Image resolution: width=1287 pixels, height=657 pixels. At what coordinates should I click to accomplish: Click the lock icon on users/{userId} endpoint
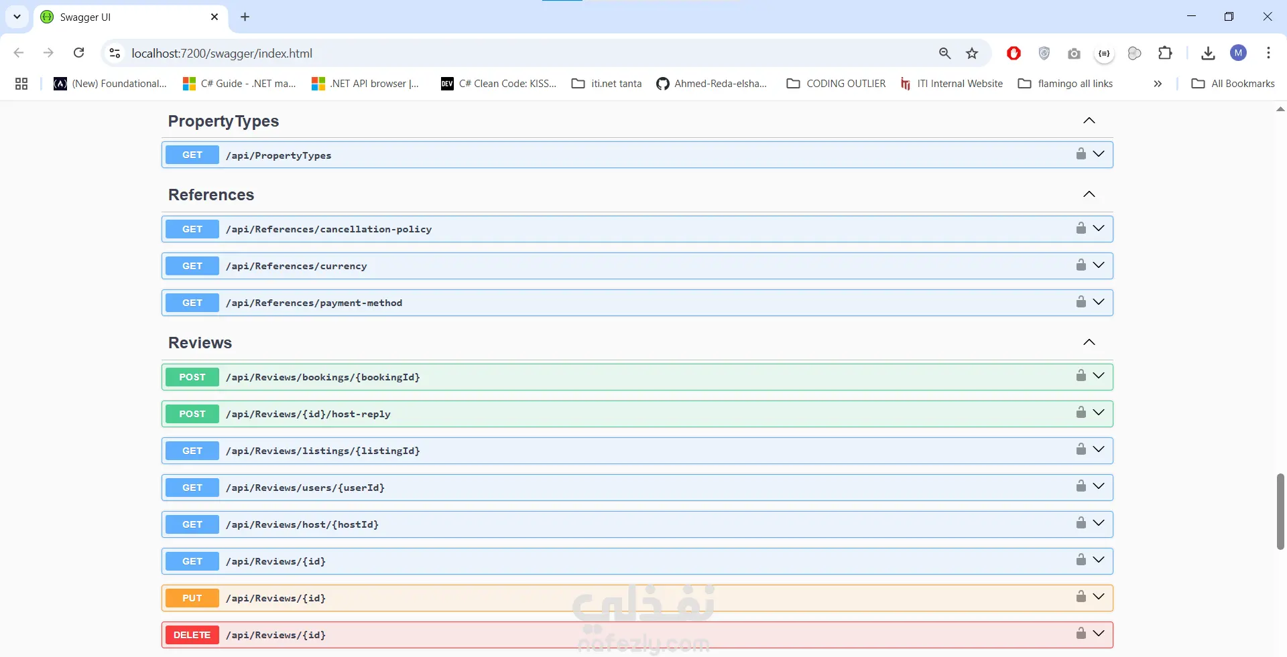pyautogui.click(x=1081, y=486)
